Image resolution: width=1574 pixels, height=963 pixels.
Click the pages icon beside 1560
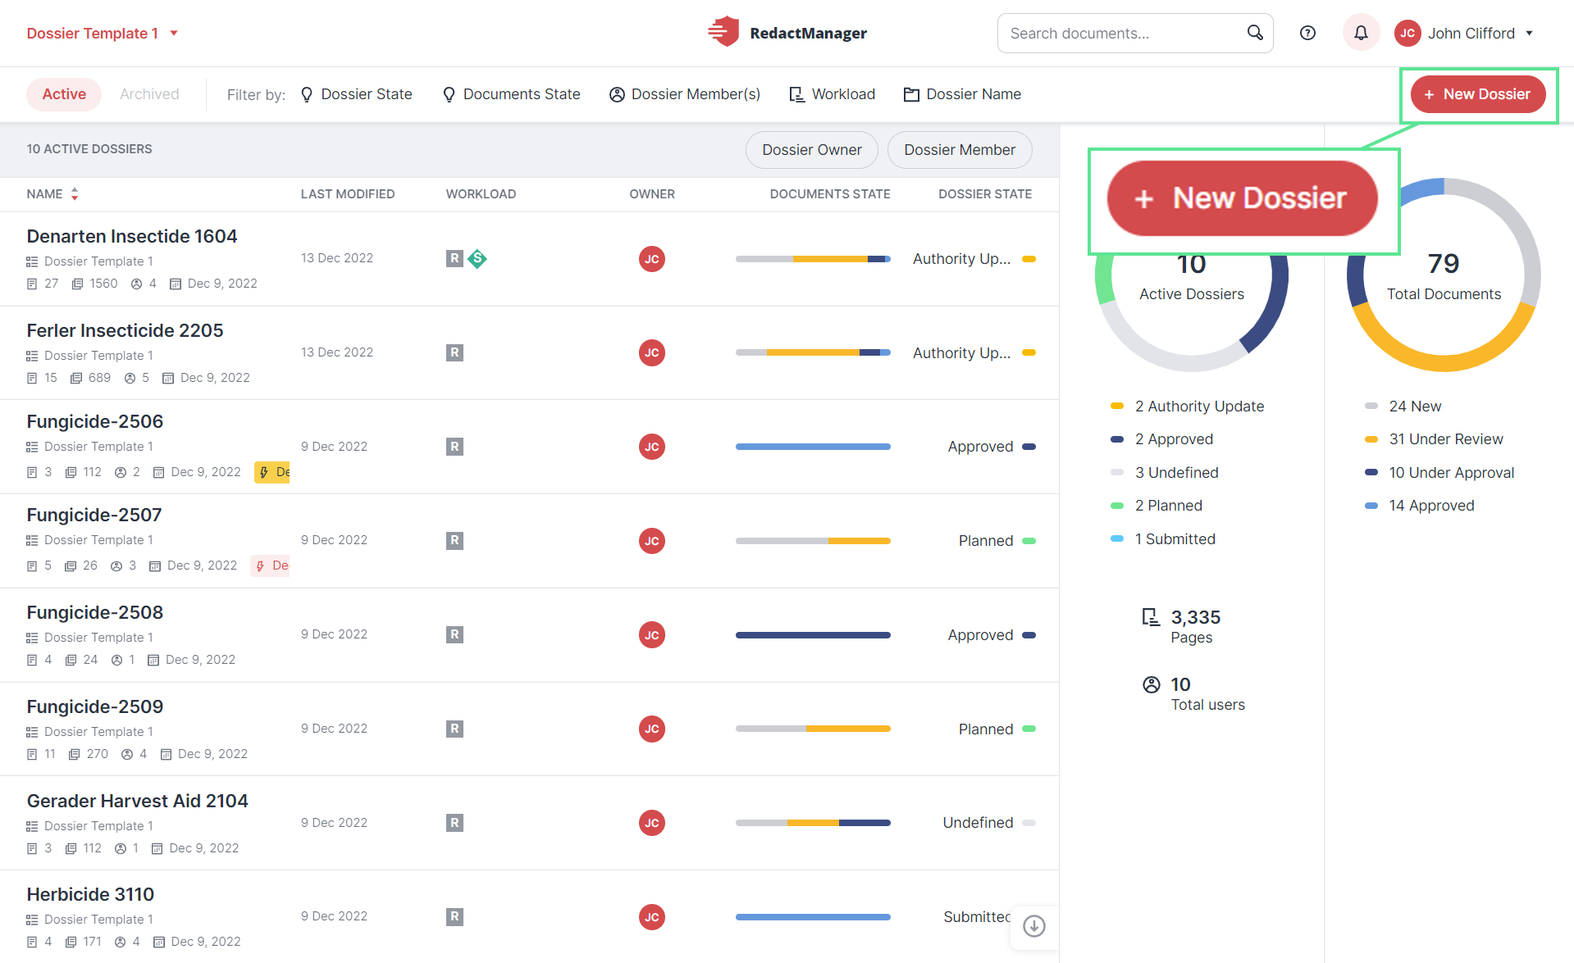77,284
